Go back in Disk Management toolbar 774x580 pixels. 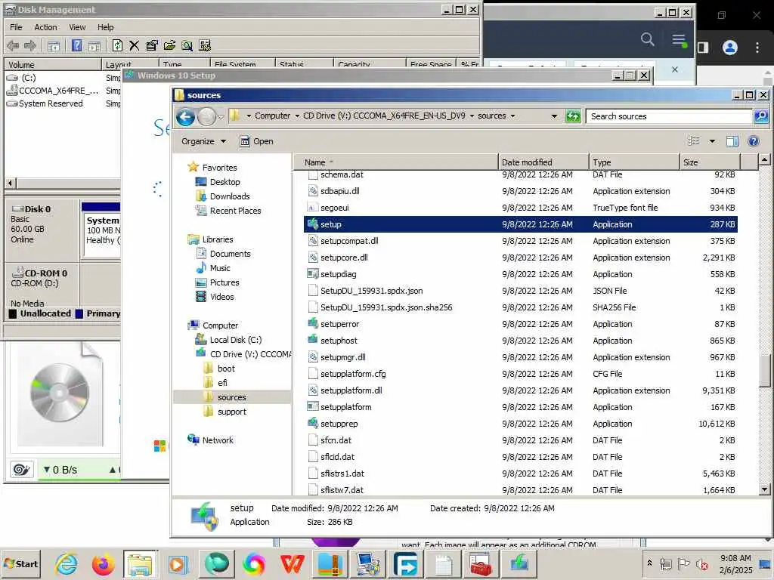click(x=13, y=46)
